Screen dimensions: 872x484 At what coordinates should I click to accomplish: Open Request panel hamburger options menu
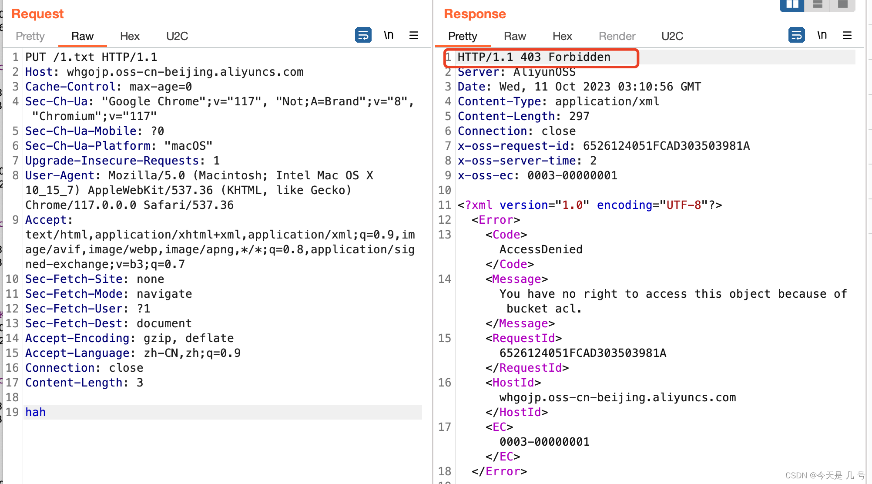tap(414, 35)
